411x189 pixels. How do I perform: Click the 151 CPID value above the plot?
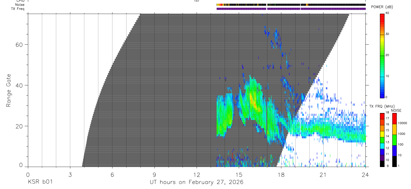(197, 1)
